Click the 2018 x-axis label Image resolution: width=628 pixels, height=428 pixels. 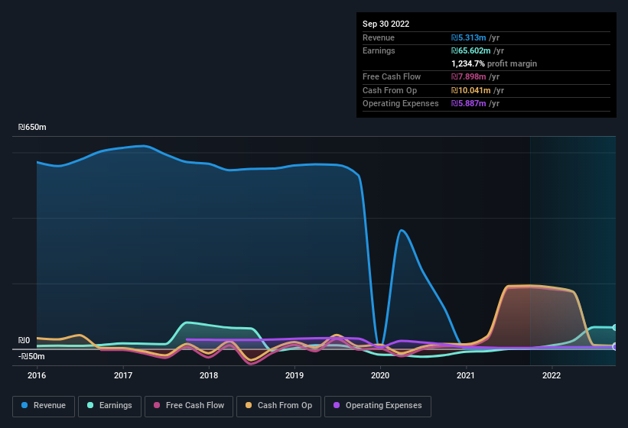tap(209, 375)
